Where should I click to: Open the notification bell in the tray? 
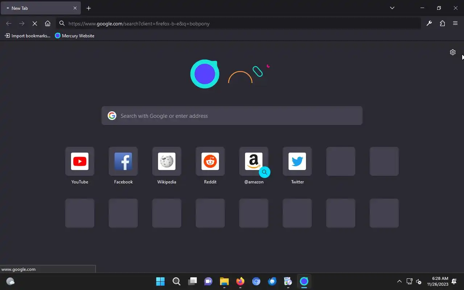(x=454, y=281)
